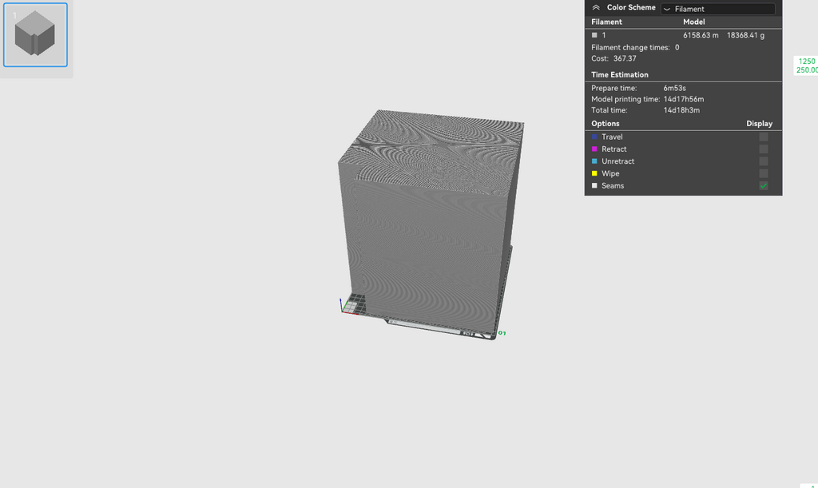Click the Filament change times row
818x488 pixels.
click(635, 47)
